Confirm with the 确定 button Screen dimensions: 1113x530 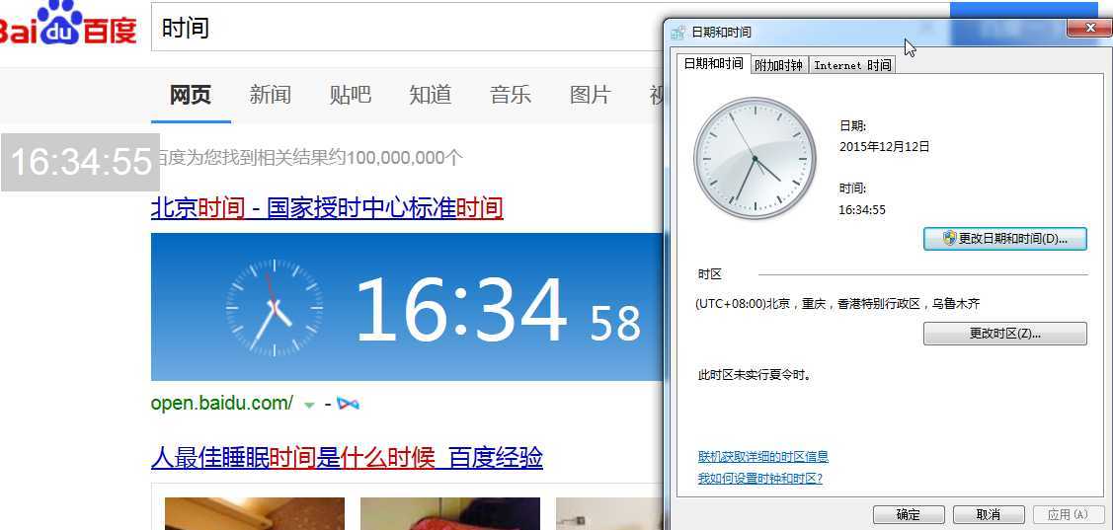click(x=909, y=515)
